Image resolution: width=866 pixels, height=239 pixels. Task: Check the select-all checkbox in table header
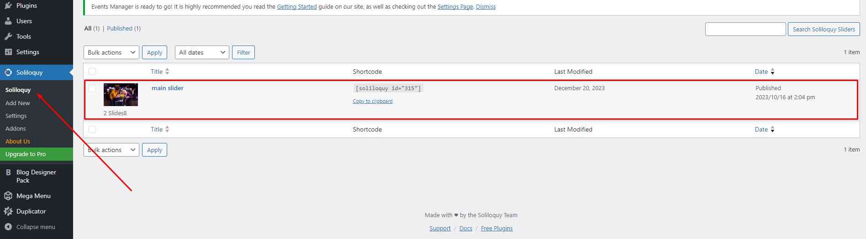coord(92,71)
